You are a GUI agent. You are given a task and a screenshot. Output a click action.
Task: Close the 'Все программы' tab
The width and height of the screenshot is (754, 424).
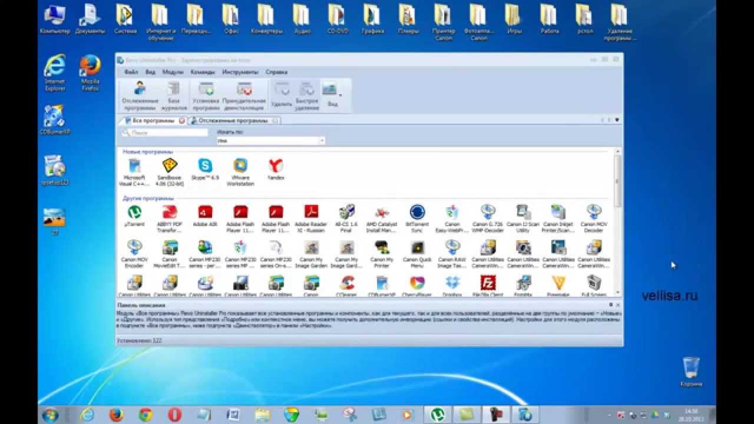point(182,120)
